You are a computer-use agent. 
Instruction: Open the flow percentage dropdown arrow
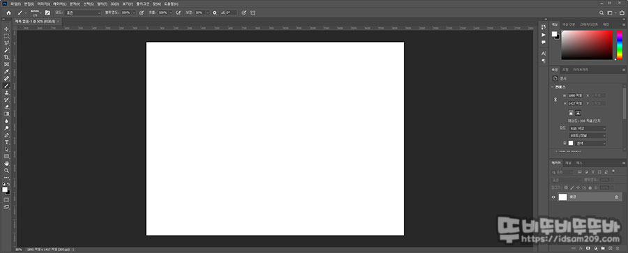171,13
